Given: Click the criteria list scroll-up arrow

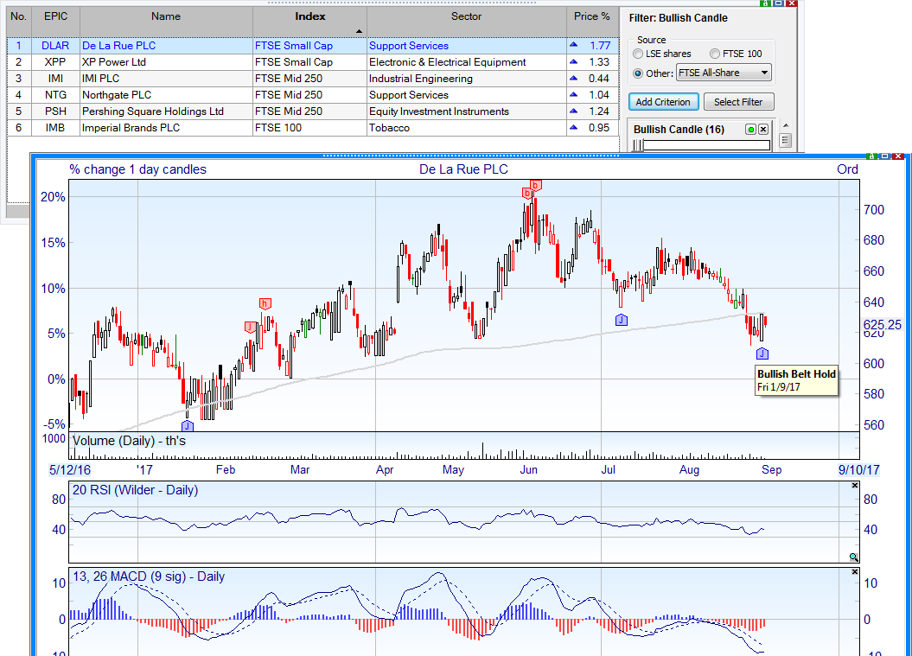Looking at the screenshot, I should pos(786,125).
